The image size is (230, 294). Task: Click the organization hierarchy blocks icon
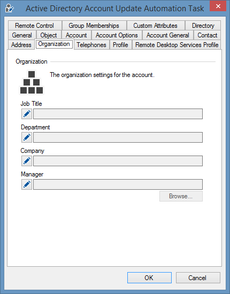32,82
